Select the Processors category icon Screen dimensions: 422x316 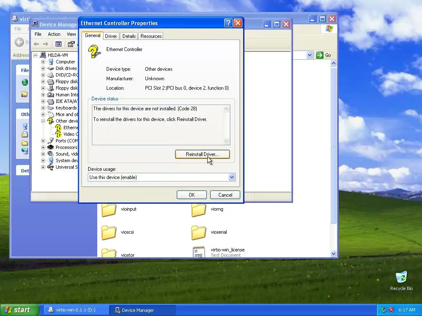(x=51, y=147)
